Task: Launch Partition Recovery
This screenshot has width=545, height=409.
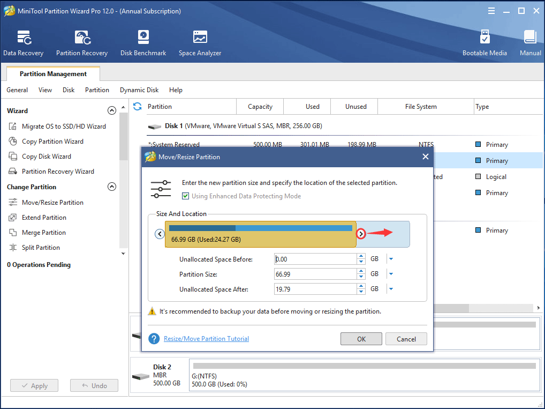Action: tap(81, 42)
